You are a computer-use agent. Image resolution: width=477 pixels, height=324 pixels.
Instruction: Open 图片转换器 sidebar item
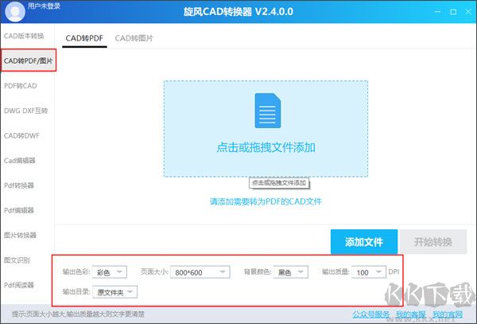[x=20, y=235]
